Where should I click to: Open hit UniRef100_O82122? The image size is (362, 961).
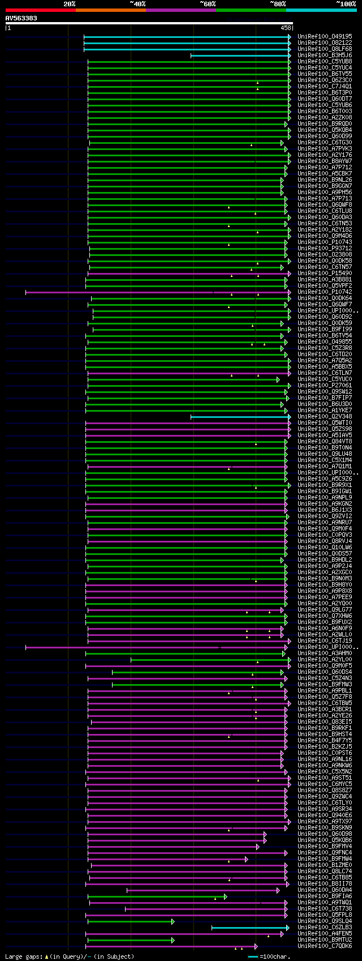point(325,42)
